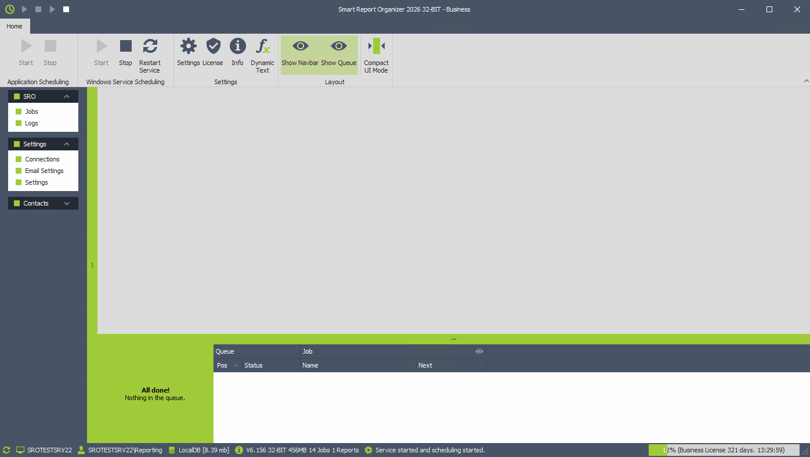Switch to Compact UI Mode
The image size is (810, 457).
377,56
